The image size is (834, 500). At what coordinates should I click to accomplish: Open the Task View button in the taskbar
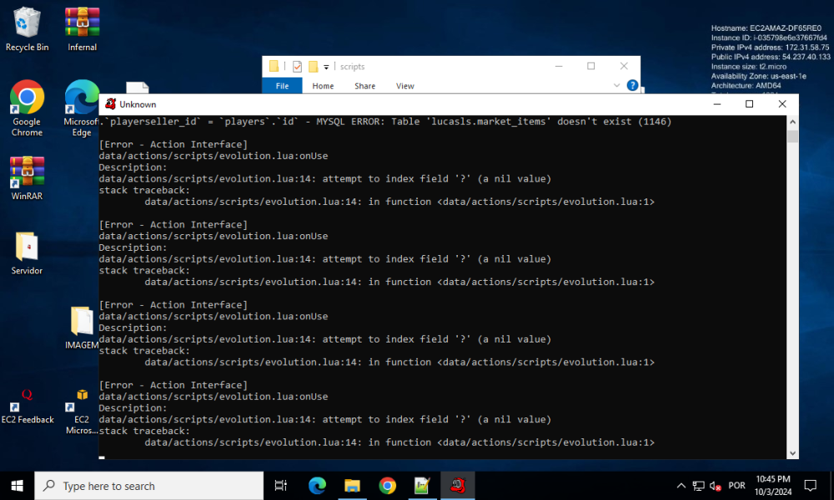(281, 486)
